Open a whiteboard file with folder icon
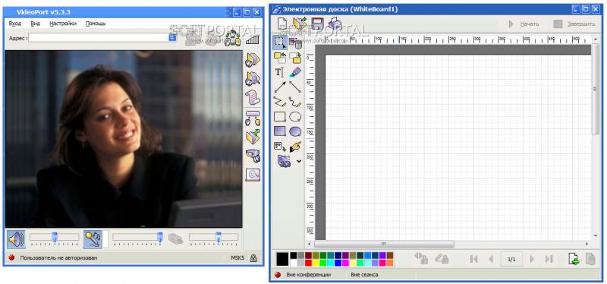This screenshot has height=284, width=607. coord(299,24)
